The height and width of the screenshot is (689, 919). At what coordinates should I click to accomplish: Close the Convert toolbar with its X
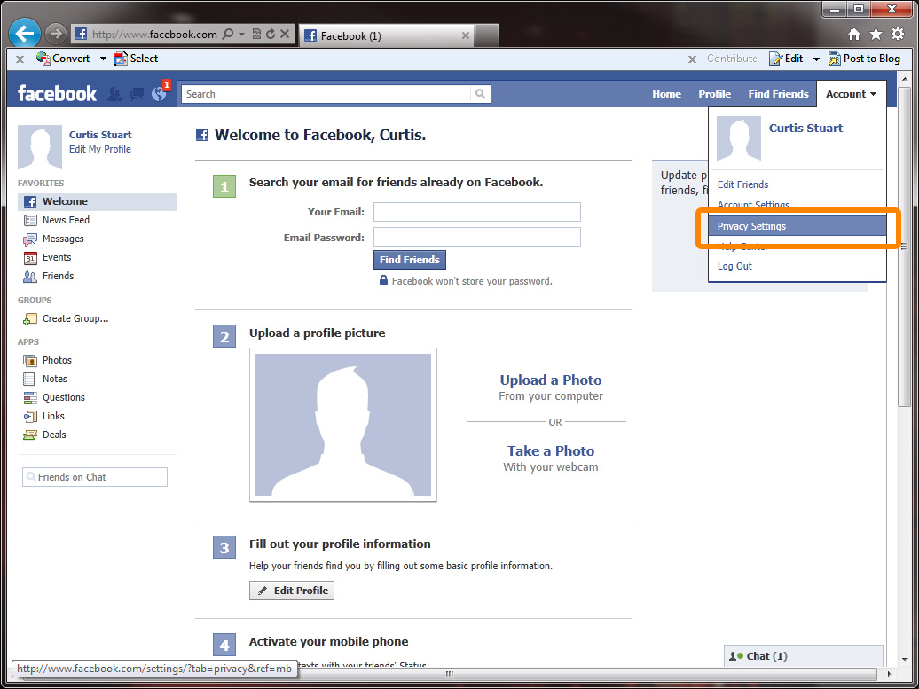(x=20, y=59)
